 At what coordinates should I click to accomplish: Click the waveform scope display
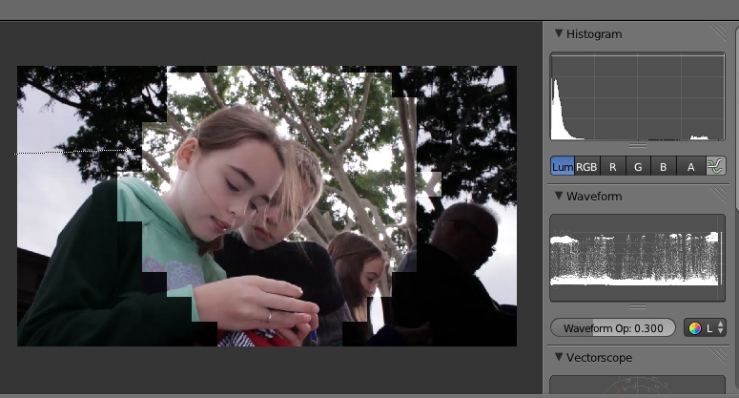pos(638,258)
